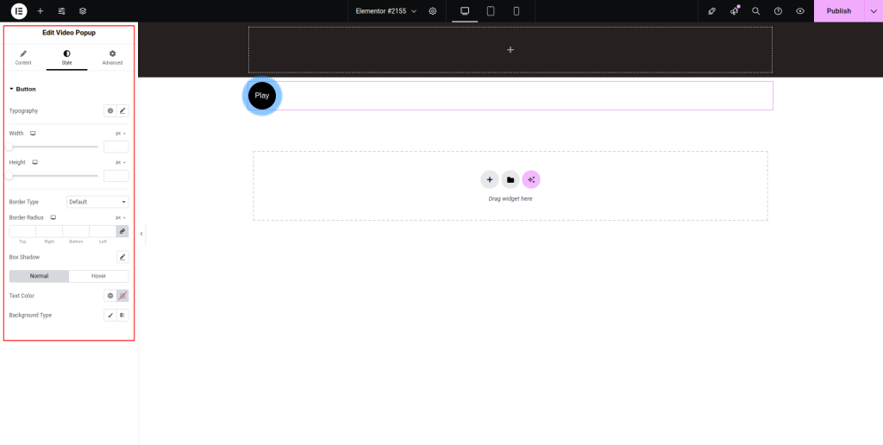Click the Border Radius Left field

103,231
